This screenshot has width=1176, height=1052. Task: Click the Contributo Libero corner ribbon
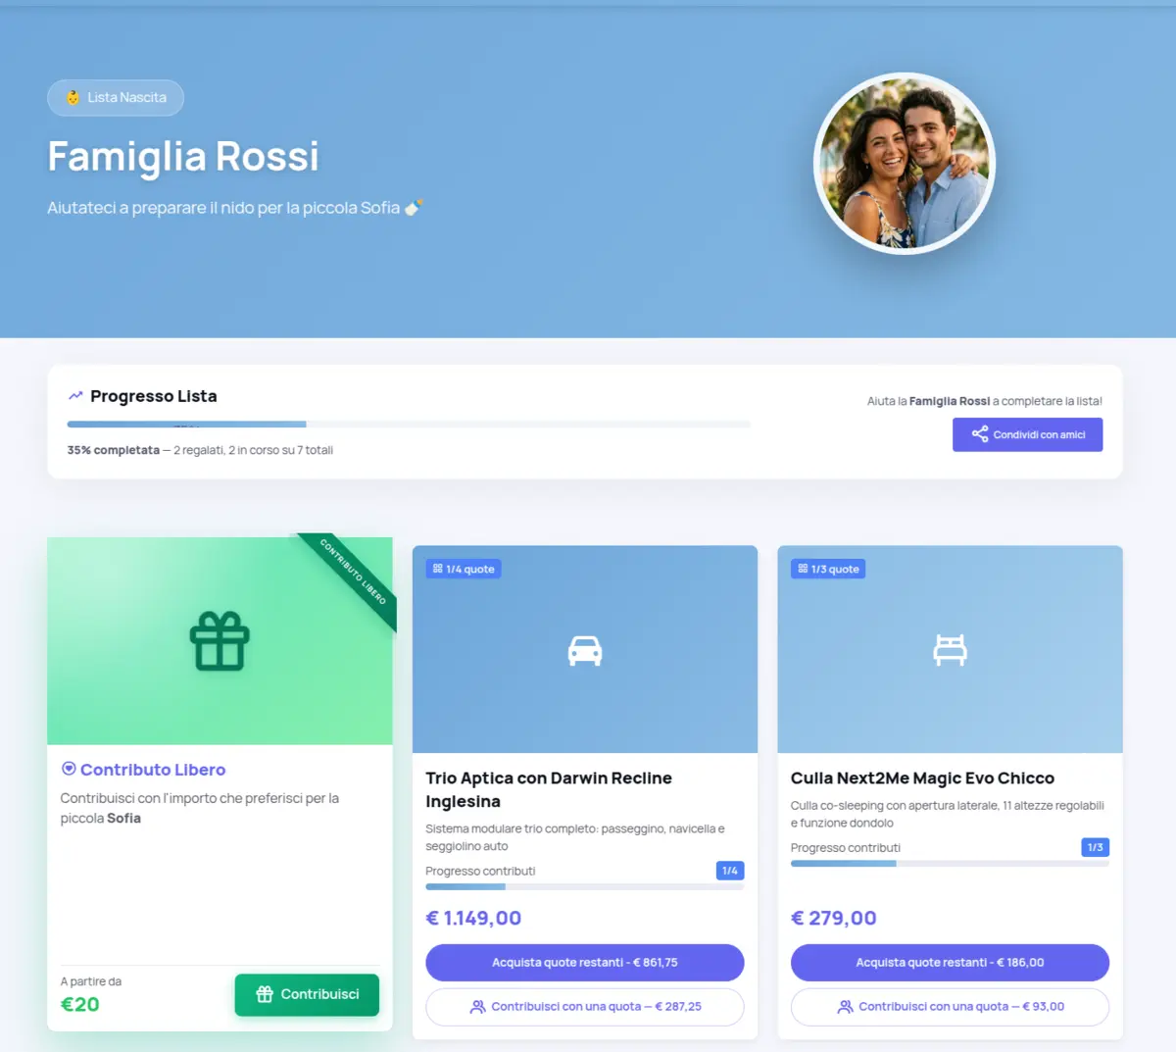click(x=353, y=574)
